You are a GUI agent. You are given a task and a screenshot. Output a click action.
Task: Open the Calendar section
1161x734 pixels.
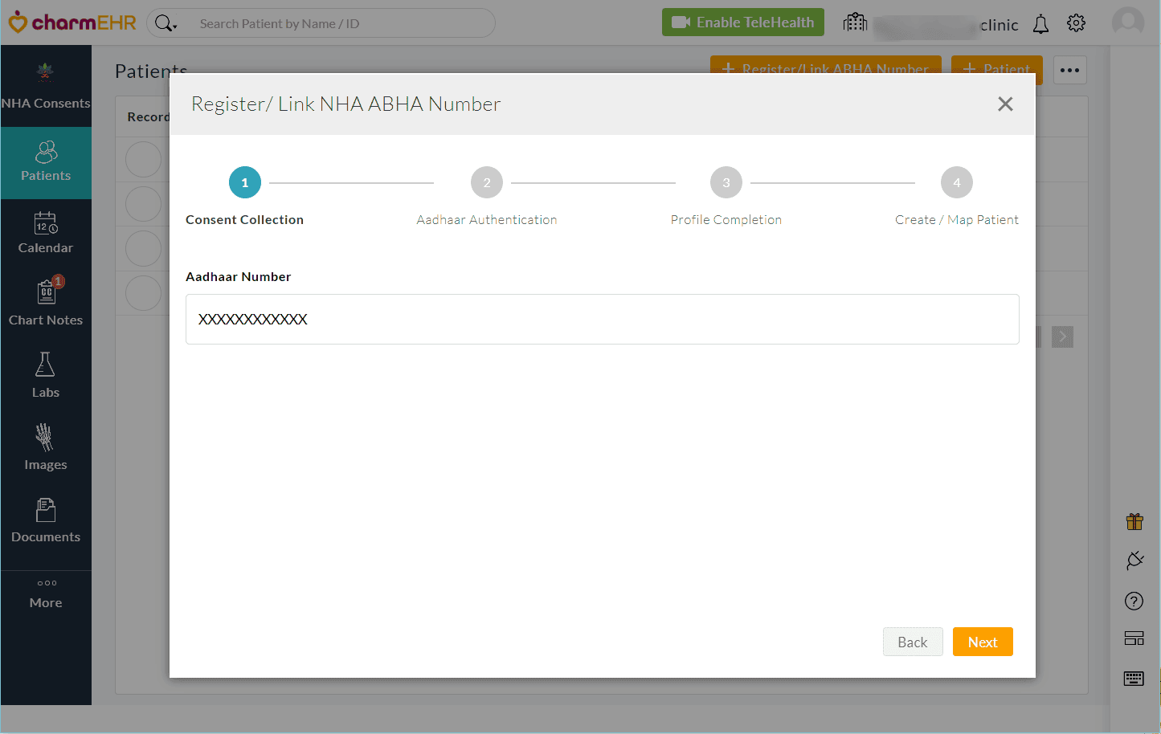(x=46, y=233)
